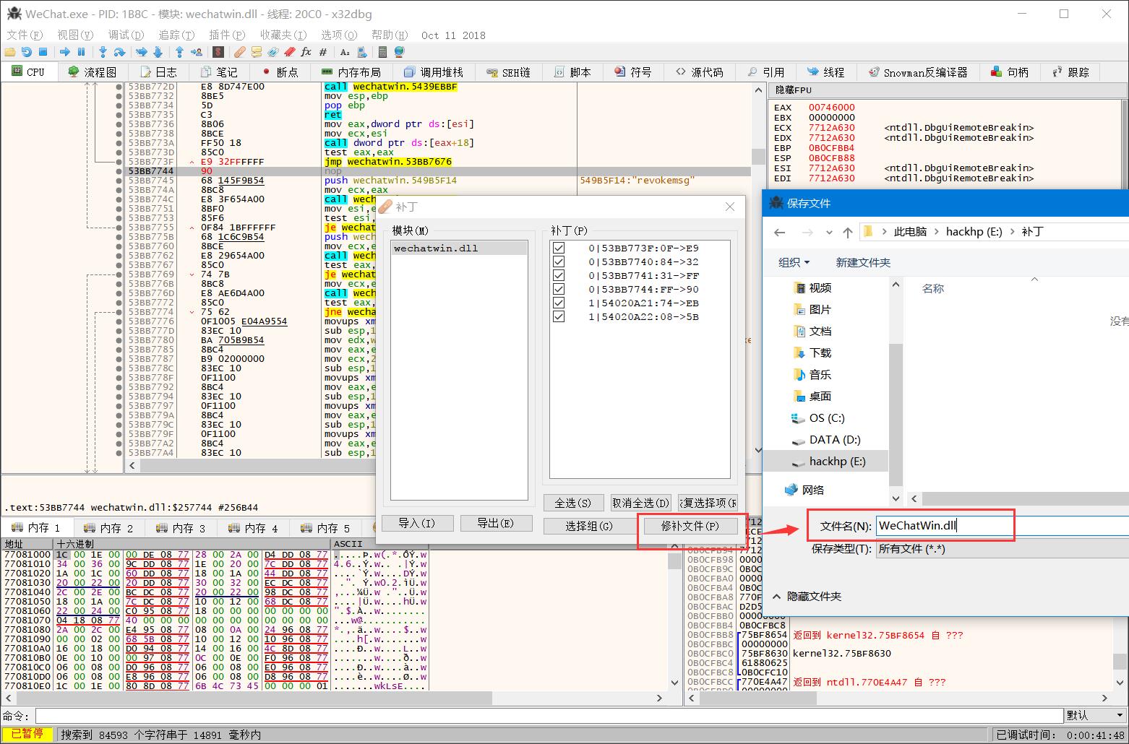Click disassembly vertical scrollbar thumb
The image size is (1129, 744).
(x=758, y=157)
